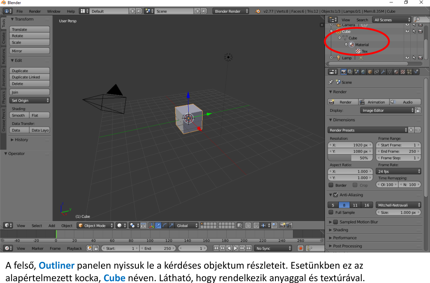Delete the Scene with its X icon
Viewport: 430px width, 283px height.
tap(204, 11)
